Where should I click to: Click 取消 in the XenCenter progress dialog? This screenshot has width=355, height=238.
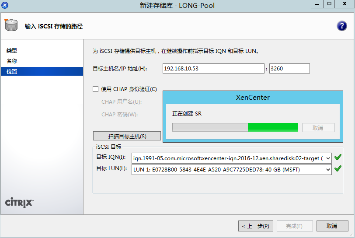[318, 128]
